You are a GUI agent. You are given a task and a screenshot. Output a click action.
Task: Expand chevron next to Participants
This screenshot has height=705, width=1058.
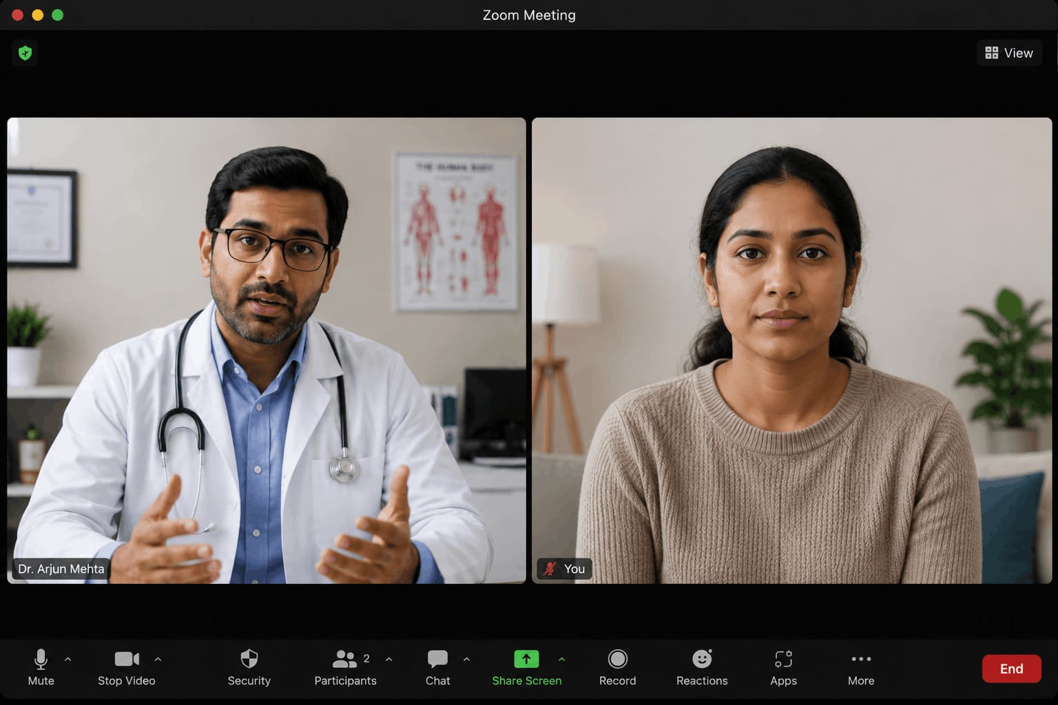pos(389,660)
